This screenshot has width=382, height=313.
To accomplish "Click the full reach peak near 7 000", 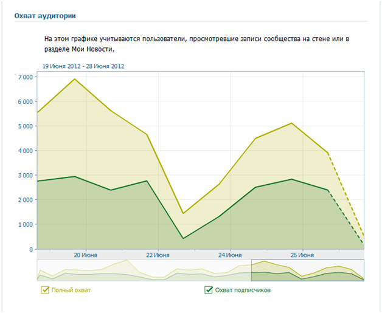I will click(74, 79).
